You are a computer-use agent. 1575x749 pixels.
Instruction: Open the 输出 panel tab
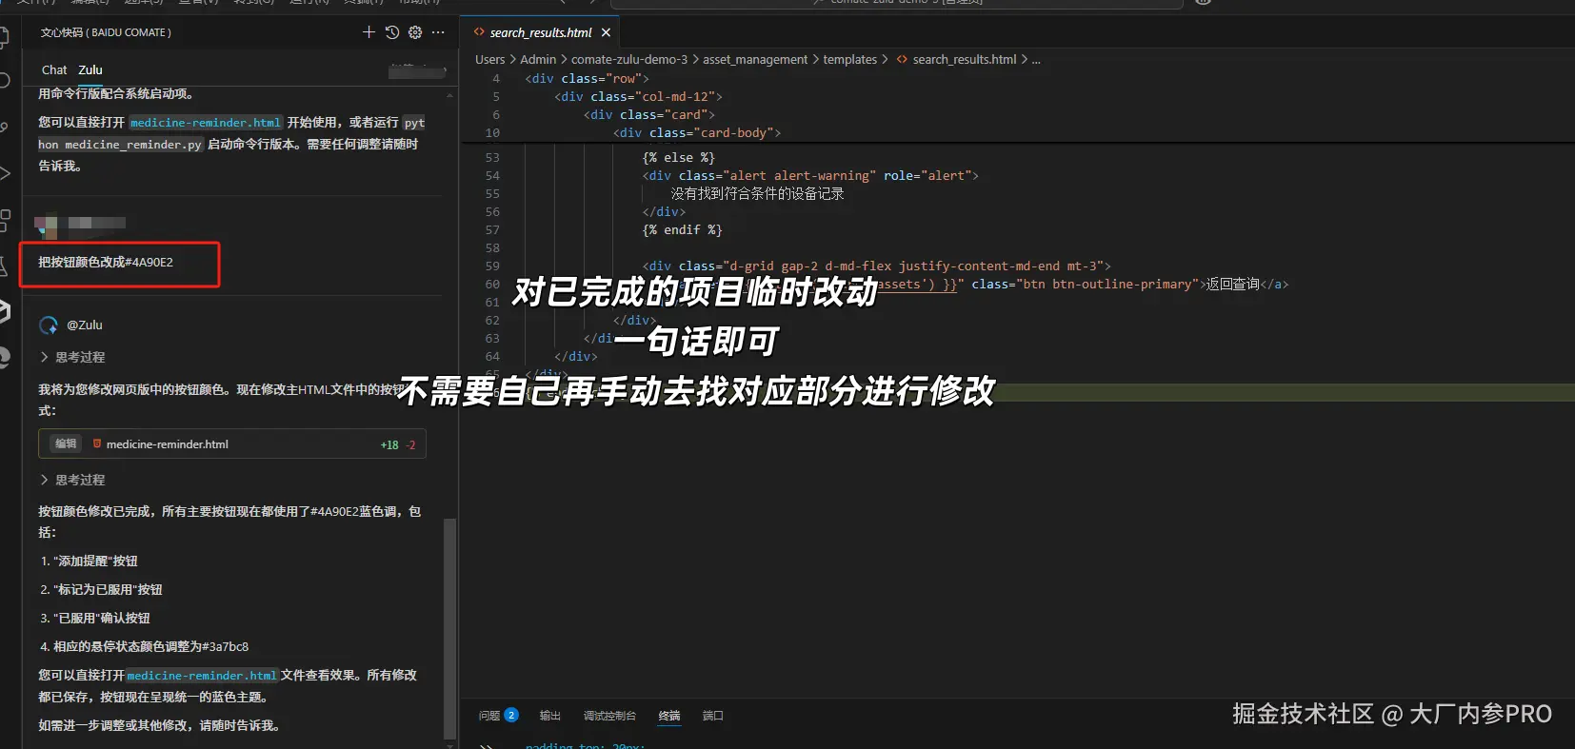pyautogui.click(x=550, y=716)
